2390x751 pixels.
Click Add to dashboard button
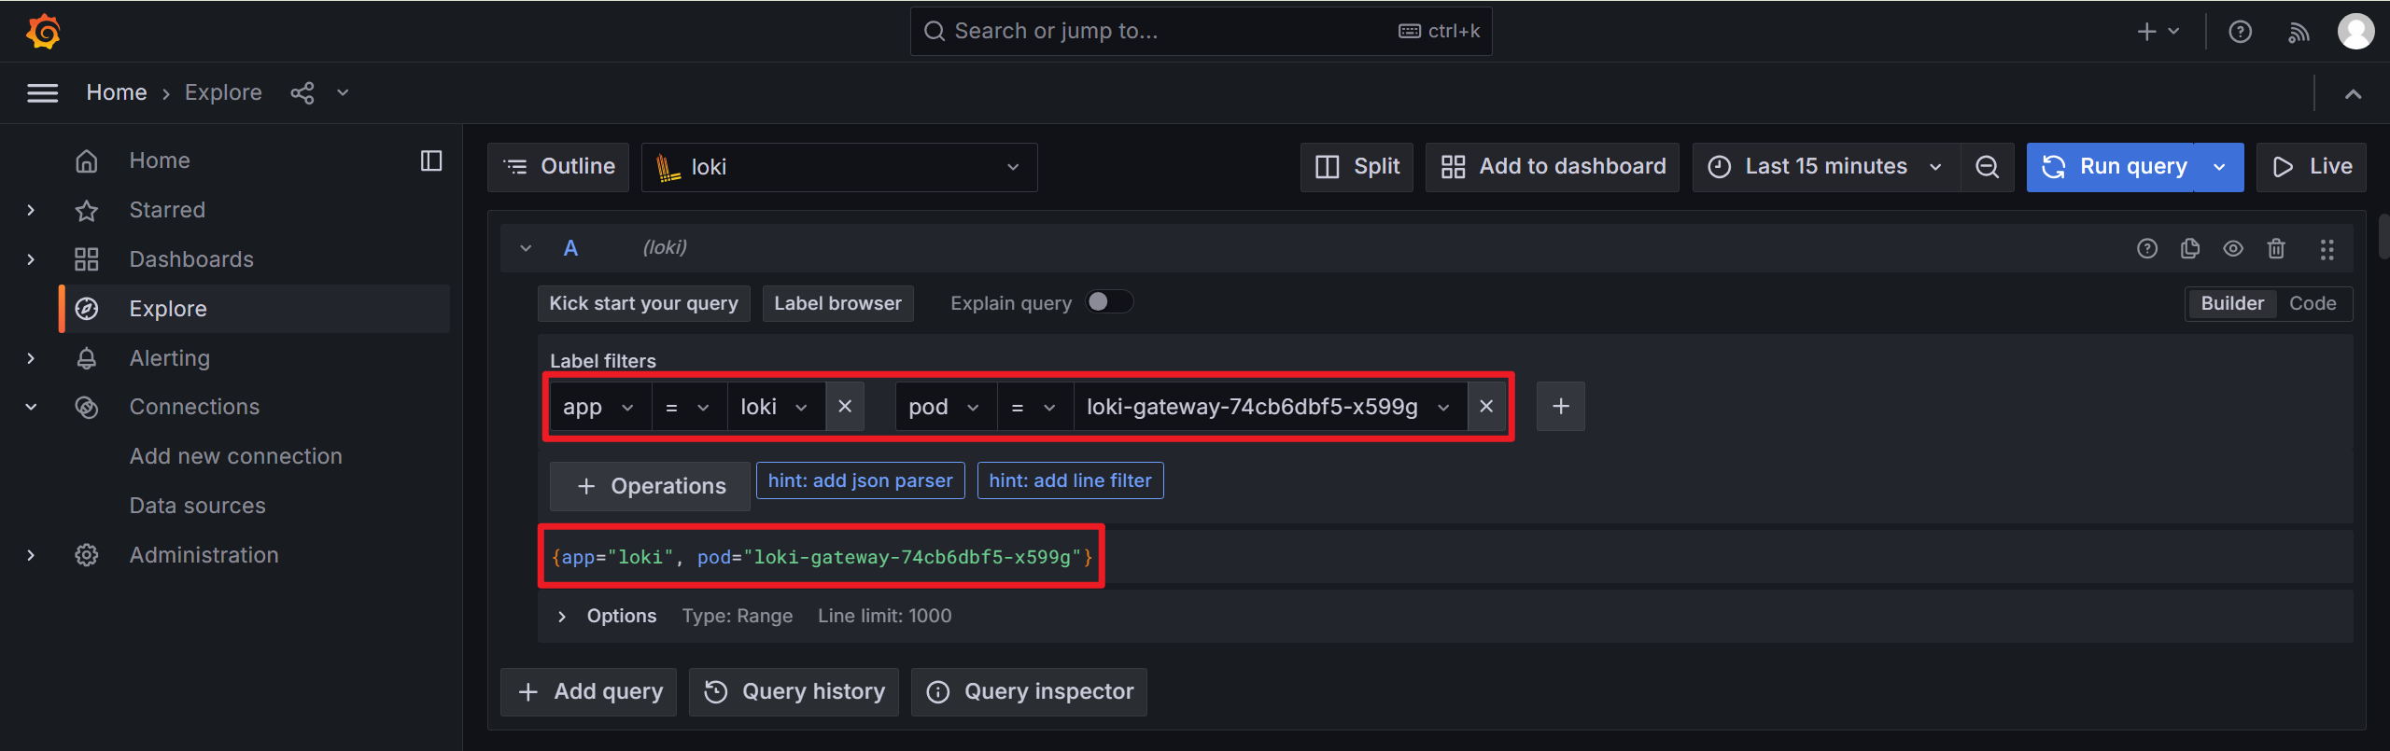pos(1553,167)
